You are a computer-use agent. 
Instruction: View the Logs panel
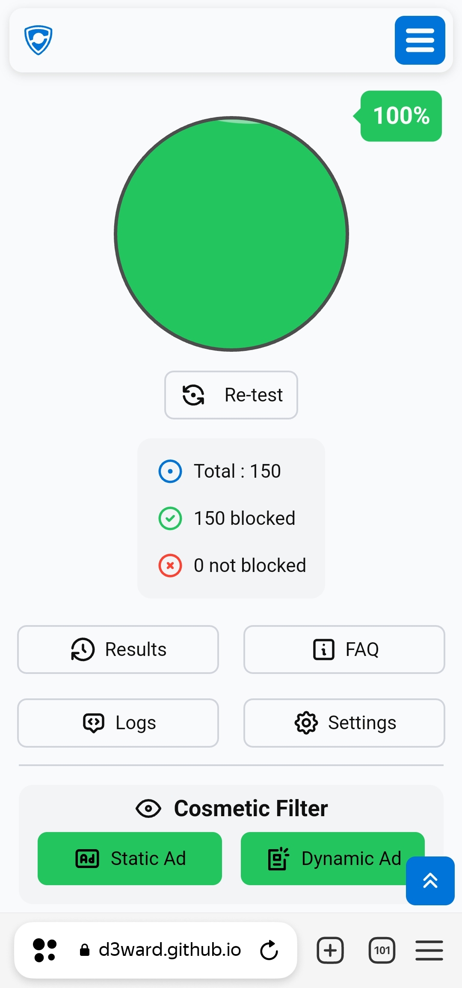click(118, 723)
